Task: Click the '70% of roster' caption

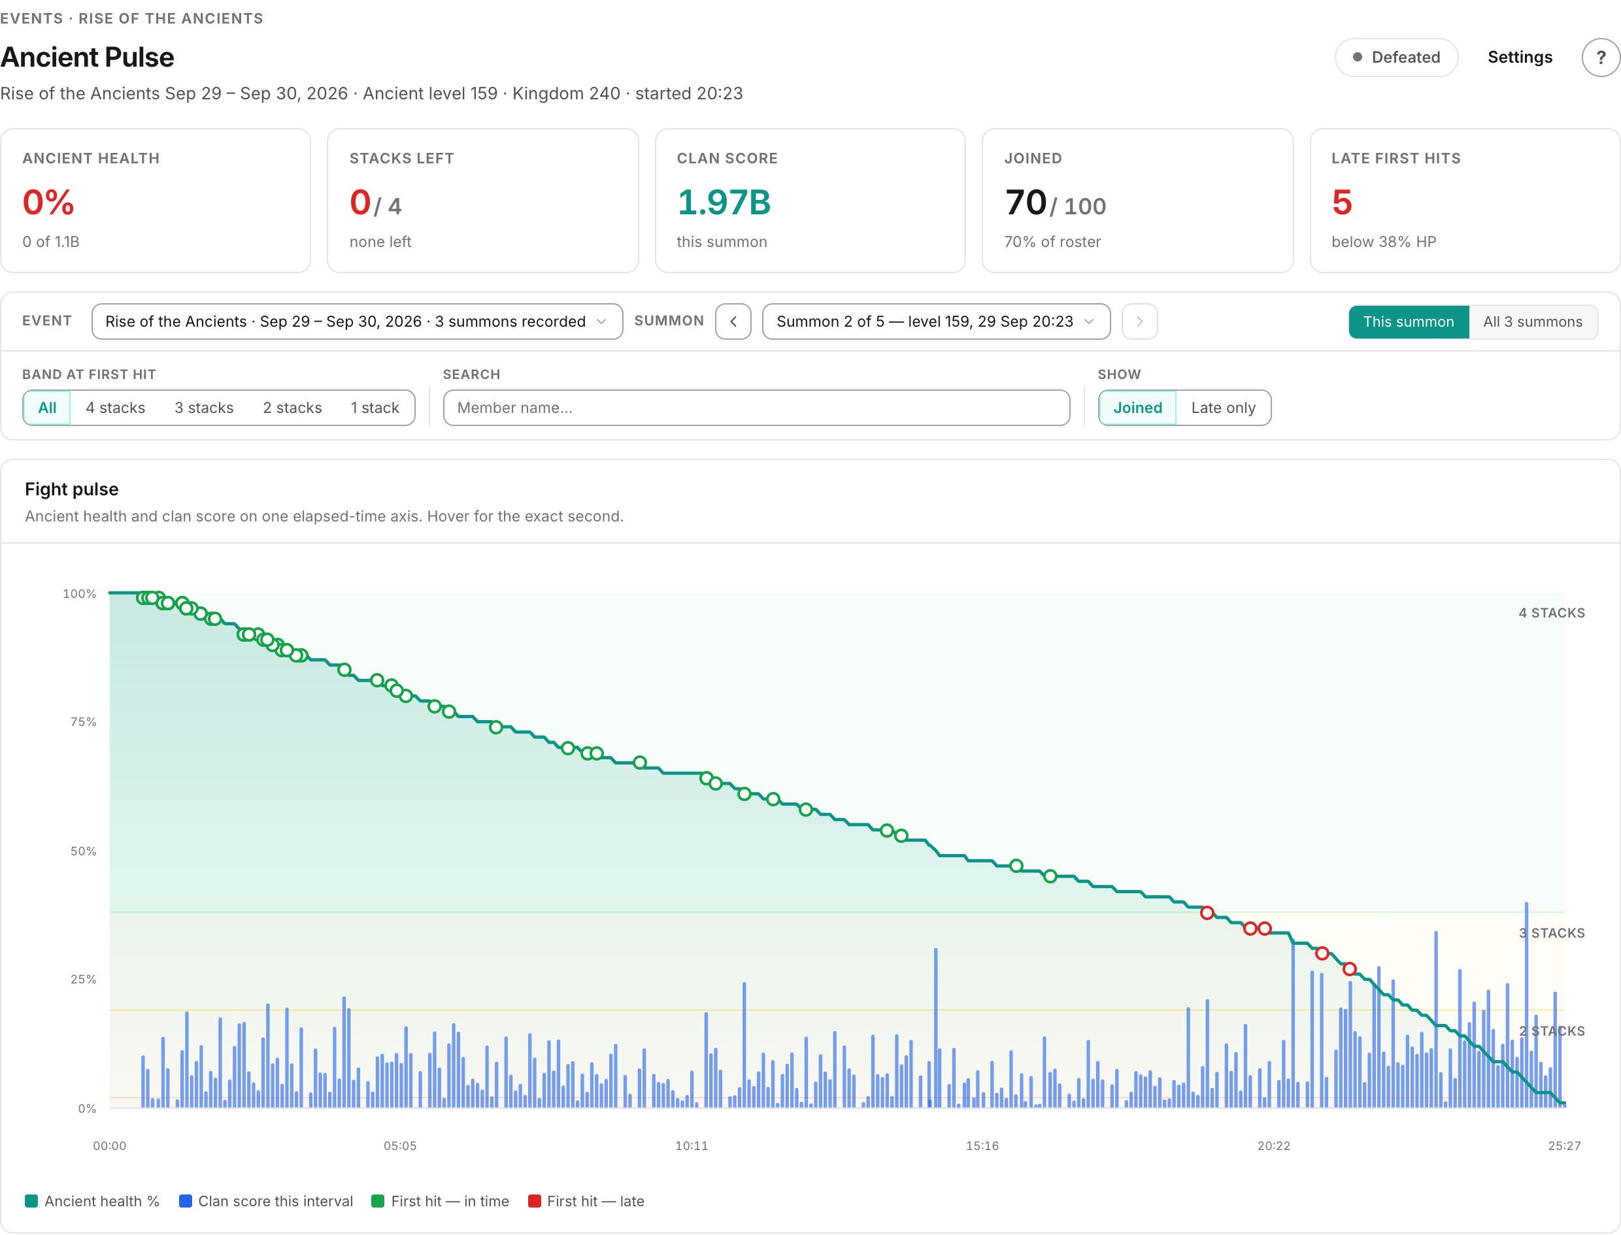Action: pos(1052,242)
